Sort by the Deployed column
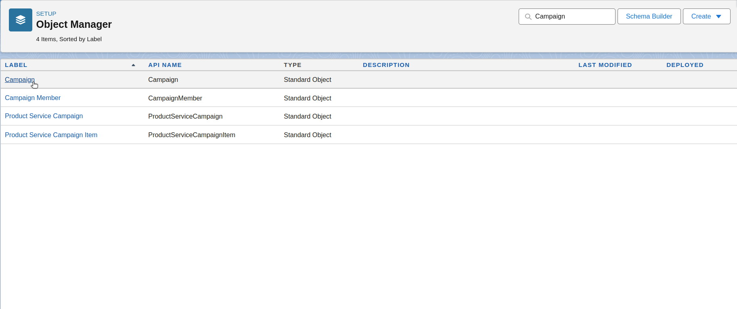 [685, 65]
